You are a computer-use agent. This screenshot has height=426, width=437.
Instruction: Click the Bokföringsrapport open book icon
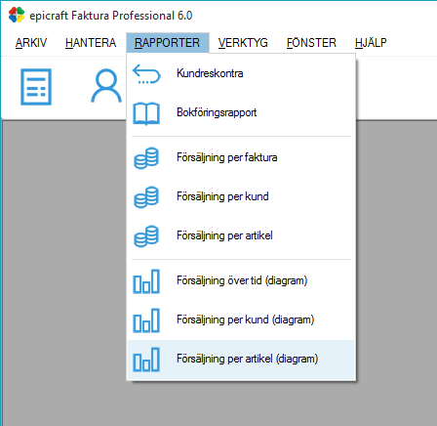click(x=146, y=113)
